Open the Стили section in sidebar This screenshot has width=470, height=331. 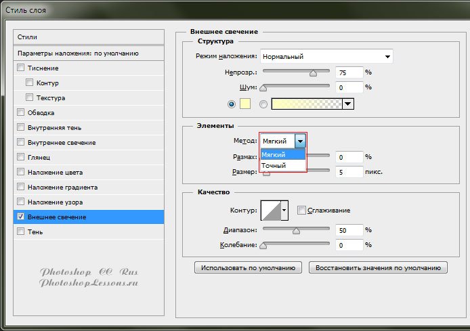point(88,37)
